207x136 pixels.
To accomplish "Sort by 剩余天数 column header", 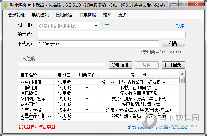I will pyautogui.click(x=87, y=75).
